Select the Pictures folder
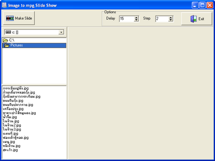Image resolution: width=215 pixels, height=161 pixels. point(34,45)
